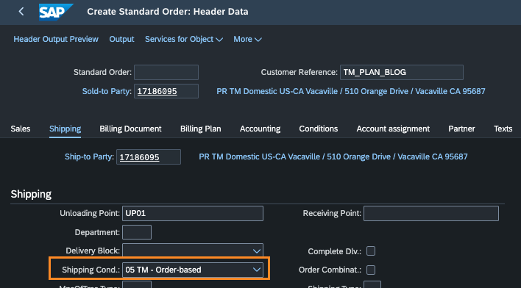Click the Output button
Screen dimensions: 521x288
121,39
